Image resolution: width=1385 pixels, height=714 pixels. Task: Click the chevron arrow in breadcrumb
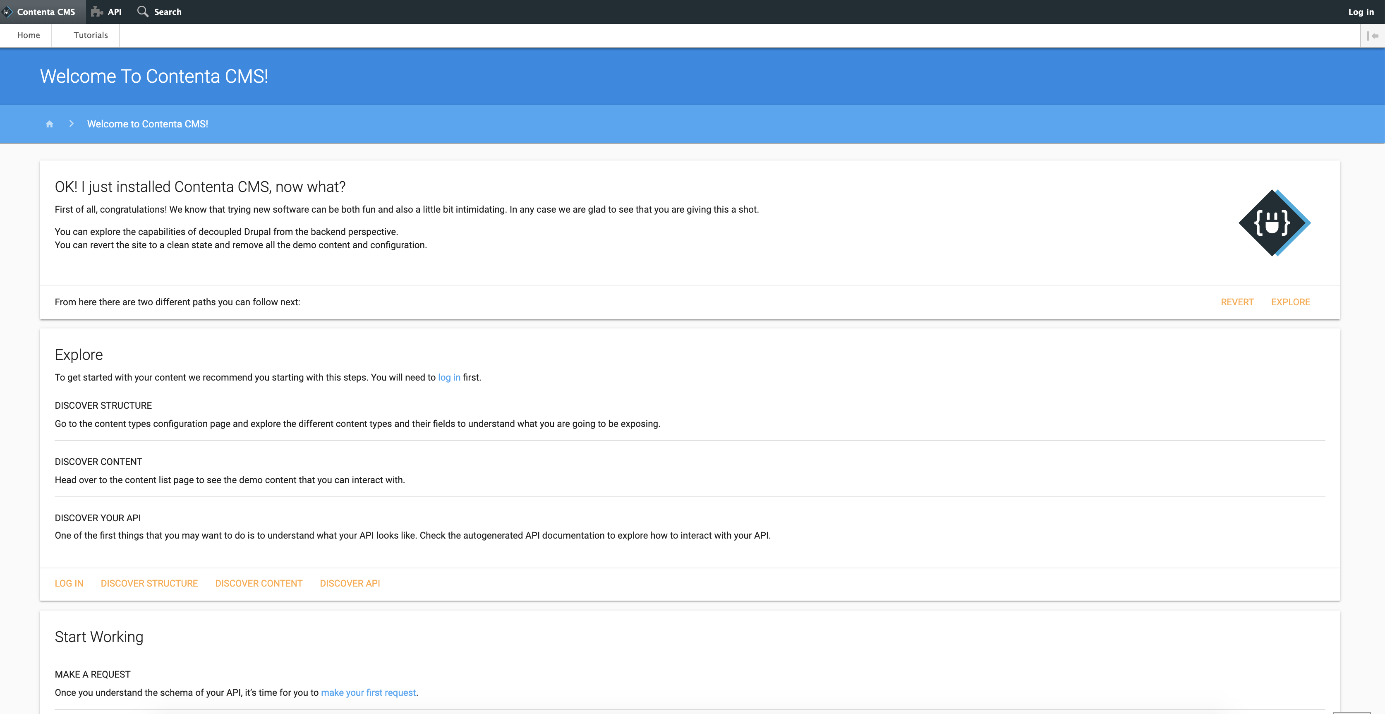click(71, 124)
